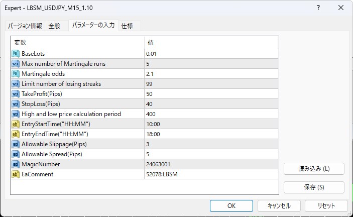Click the EntryEndTime string-type icon

tap(15, 134)
